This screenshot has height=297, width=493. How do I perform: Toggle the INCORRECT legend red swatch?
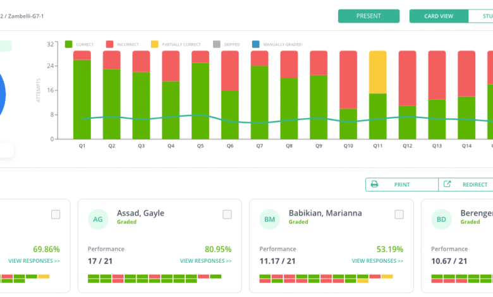[x=109, y=44]
